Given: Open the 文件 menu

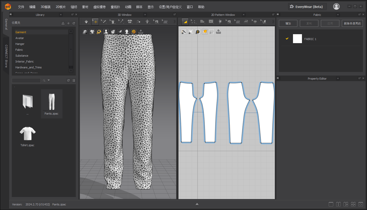Looking at the screenshot, I should [x=21, y=7].
